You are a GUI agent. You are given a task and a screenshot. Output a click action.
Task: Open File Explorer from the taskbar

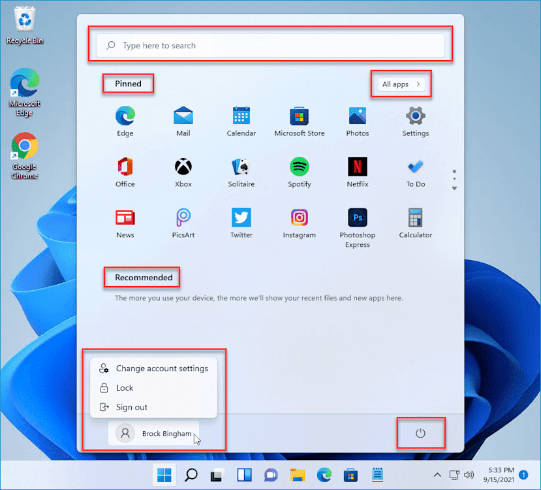click(298, 475)
